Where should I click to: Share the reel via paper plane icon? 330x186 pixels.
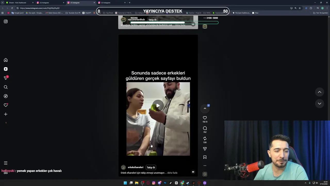point(205,149)
